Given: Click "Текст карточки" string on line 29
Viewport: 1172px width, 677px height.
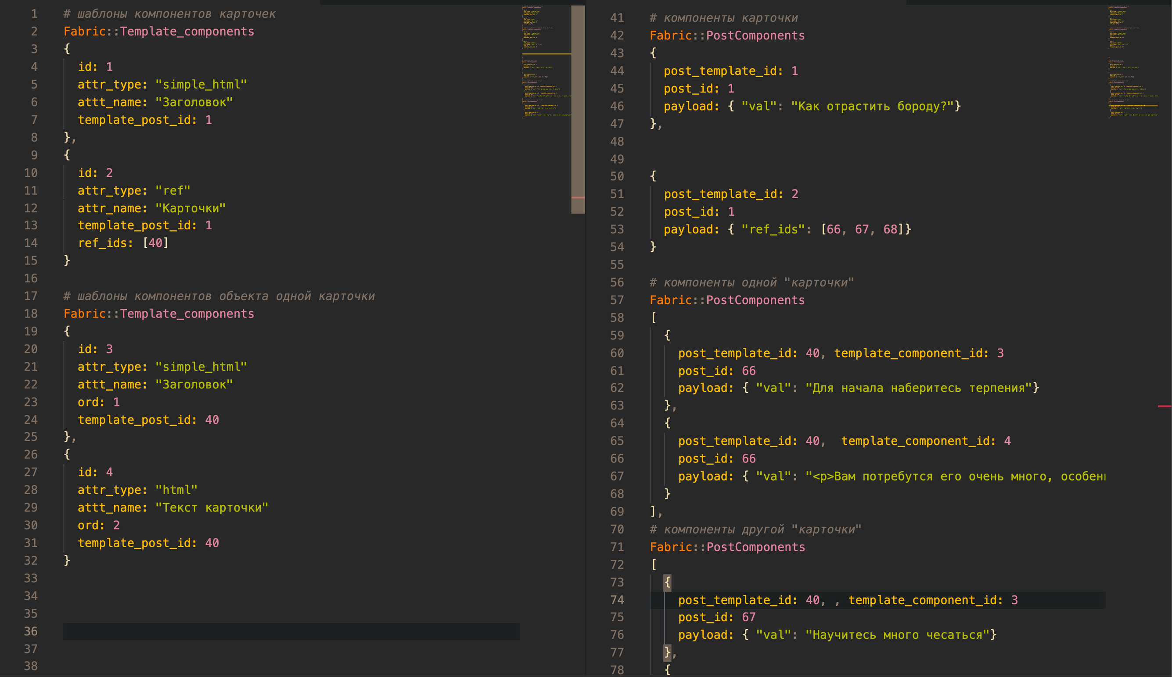Looking at the screenshot, I should tap(212, 507).
